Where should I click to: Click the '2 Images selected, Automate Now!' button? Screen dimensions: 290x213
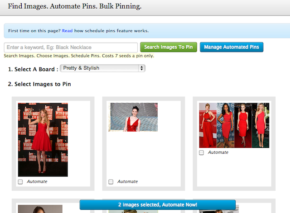click(158, 205)
